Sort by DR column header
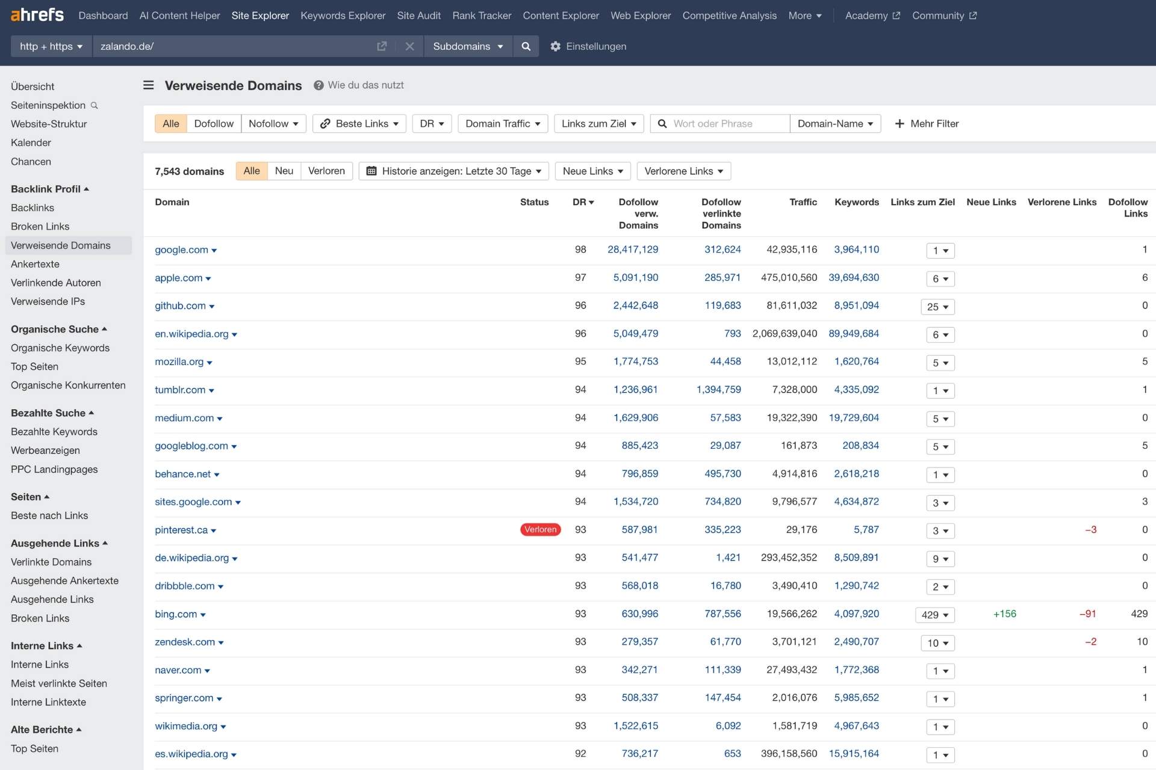This screenshot has width=1156, height=770. pyautogui.click(x=583, y=202)
